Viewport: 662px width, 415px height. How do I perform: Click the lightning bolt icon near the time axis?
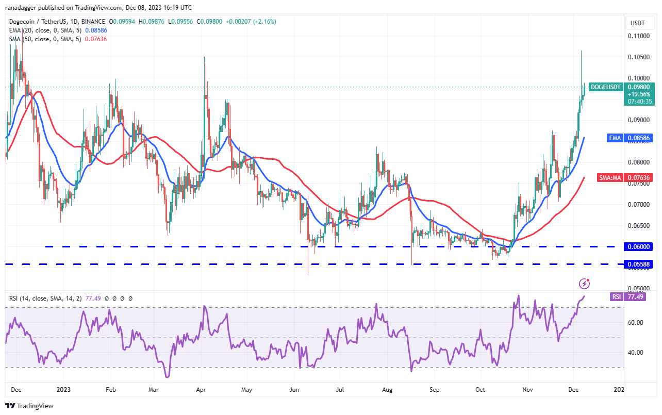[x=585, y=283]
